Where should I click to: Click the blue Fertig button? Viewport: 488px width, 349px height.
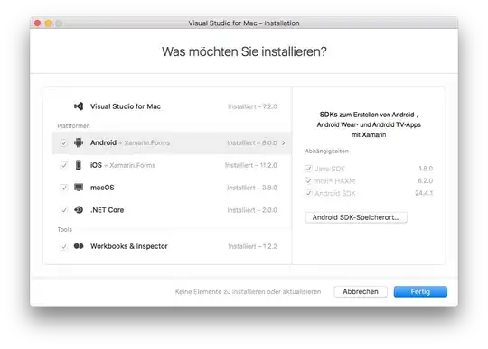pyautogui.click(x=420, y=291)
